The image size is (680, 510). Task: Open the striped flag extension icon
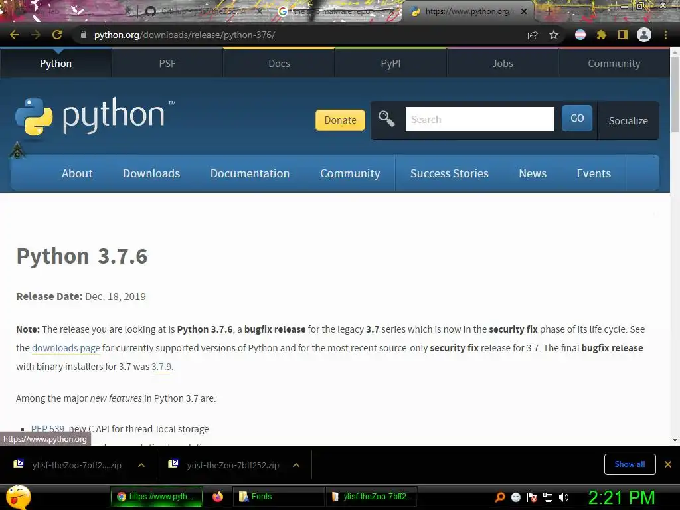580,35
